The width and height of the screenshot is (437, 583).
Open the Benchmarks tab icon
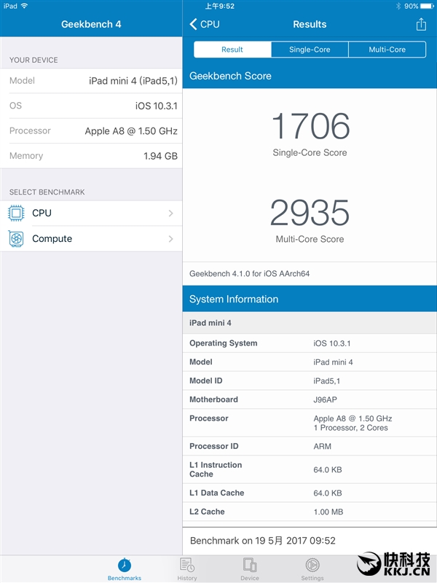[x=125, y=565]
